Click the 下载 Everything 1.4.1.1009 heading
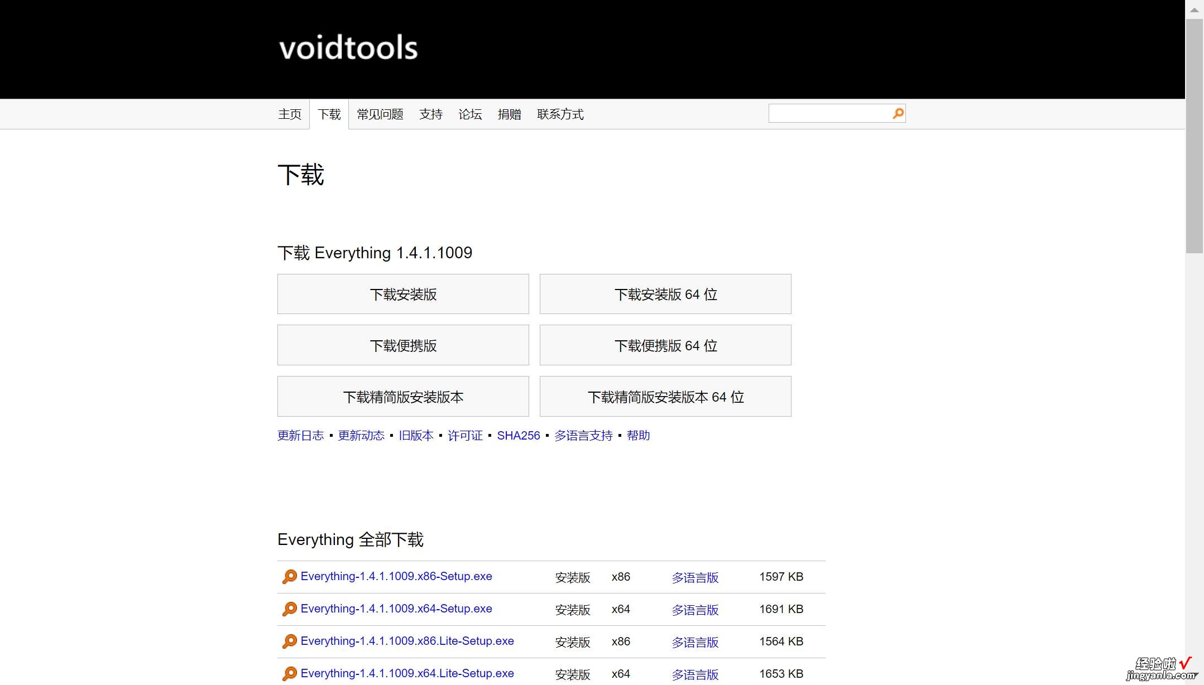This screenshot has width=1204, height=685. [375, 253]
